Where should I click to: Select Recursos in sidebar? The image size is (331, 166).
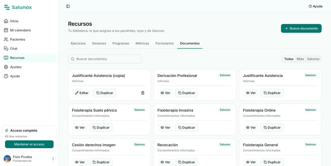point(29,58)
